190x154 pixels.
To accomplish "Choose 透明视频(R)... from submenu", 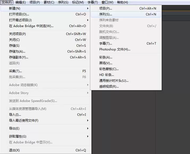I will (x=109, y=87).
